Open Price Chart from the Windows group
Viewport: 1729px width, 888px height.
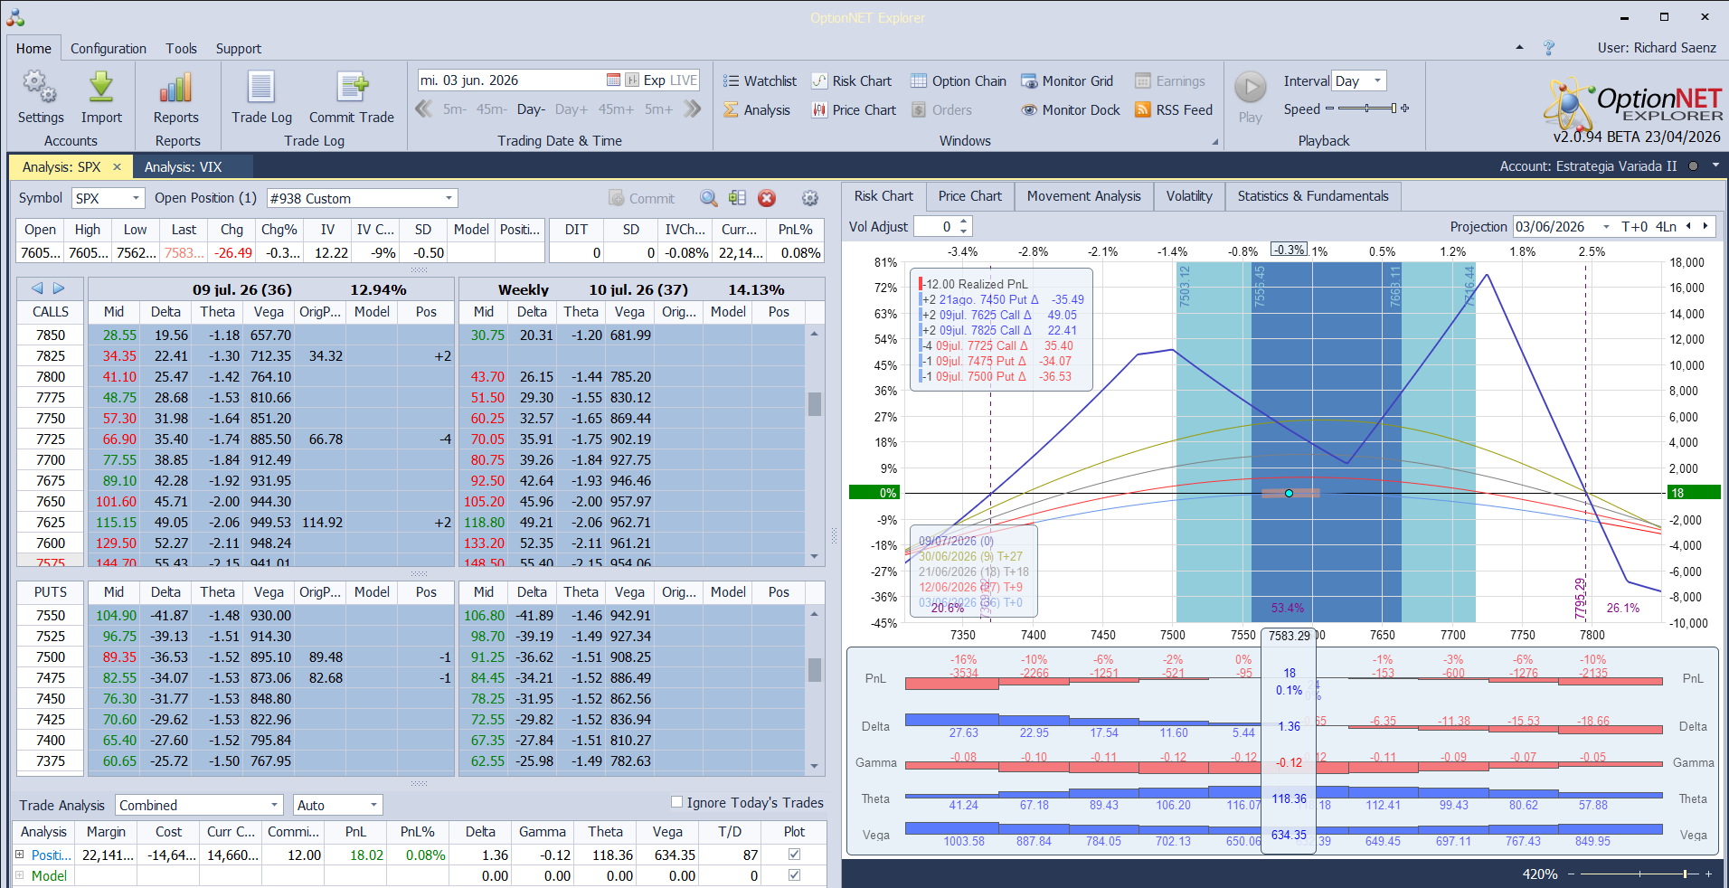[854, 110]
